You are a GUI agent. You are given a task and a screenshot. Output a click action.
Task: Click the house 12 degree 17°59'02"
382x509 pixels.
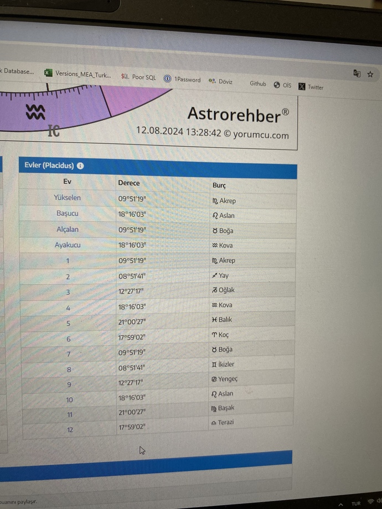[x=132, y=427]
